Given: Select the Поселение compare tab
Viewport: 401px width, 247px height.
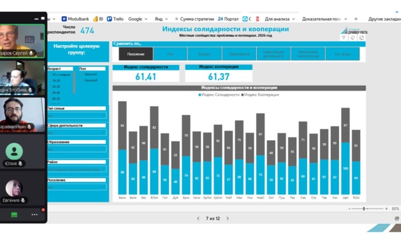Looking at the screenshot, I should coord(136,54).
